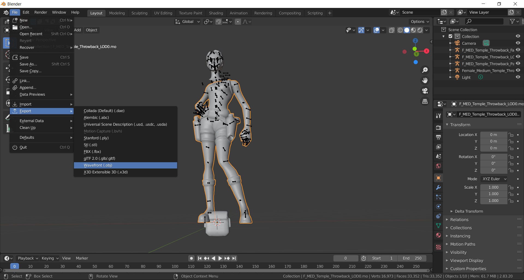
Task: Expand Camera tree item in outliner
Action: [x=450, y=43]
